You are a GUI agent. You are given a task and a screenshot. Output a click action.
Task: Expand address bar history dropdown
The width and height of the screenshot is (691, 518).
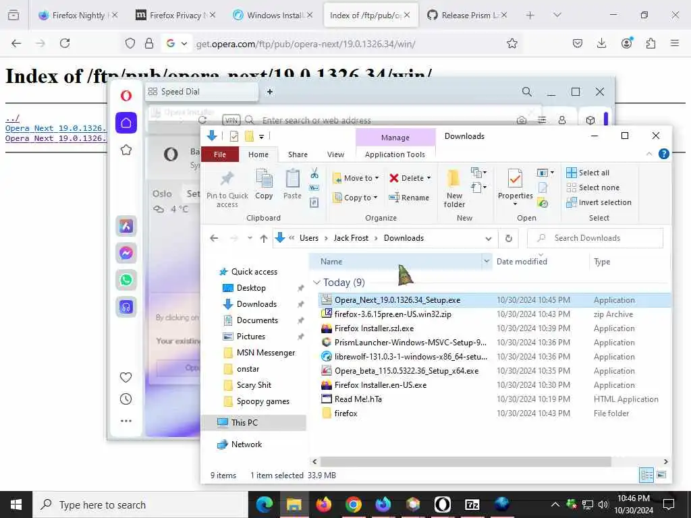pyautogui.click(x=489, y=238)
